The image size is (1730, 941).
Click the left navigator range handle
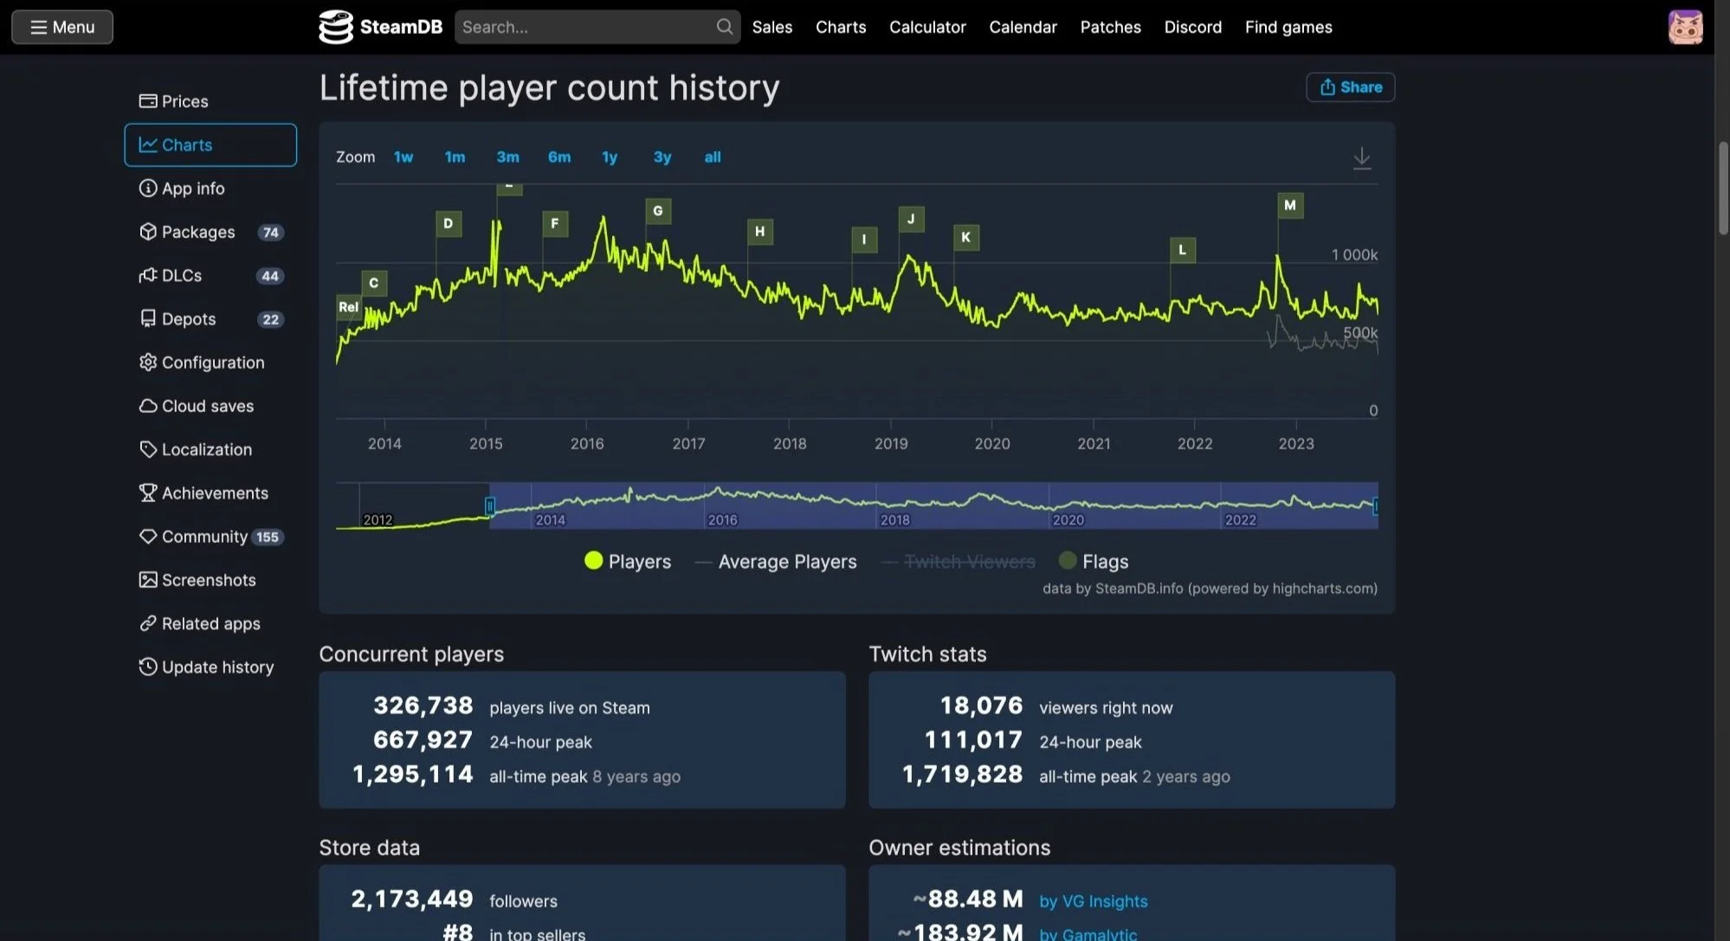490,506
